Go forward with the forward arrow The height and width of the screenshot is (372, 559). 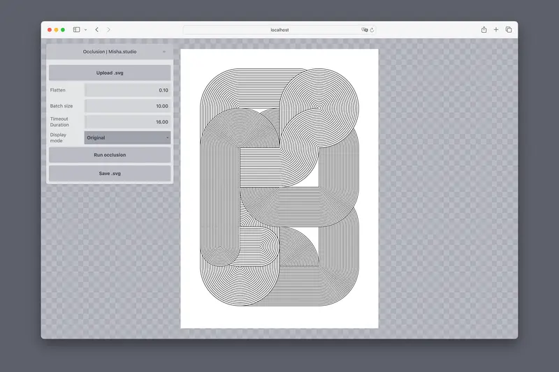pyautogui.click(x=108, y=29)
